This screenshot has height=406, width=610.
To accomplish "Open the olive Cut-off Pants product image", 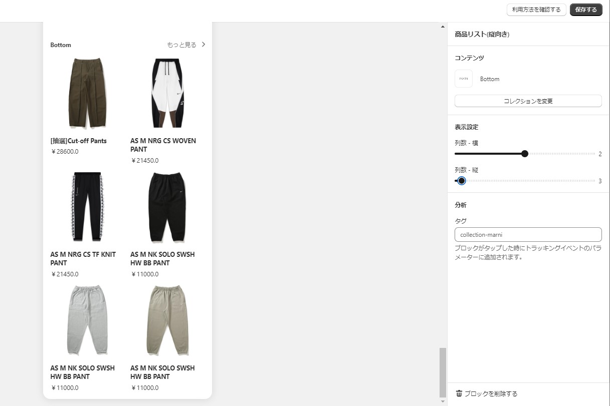I will [x=88, y=93].
